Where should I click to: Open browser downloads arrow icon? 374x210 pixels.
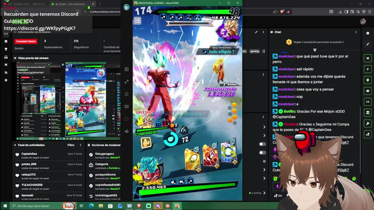(340, 12)
